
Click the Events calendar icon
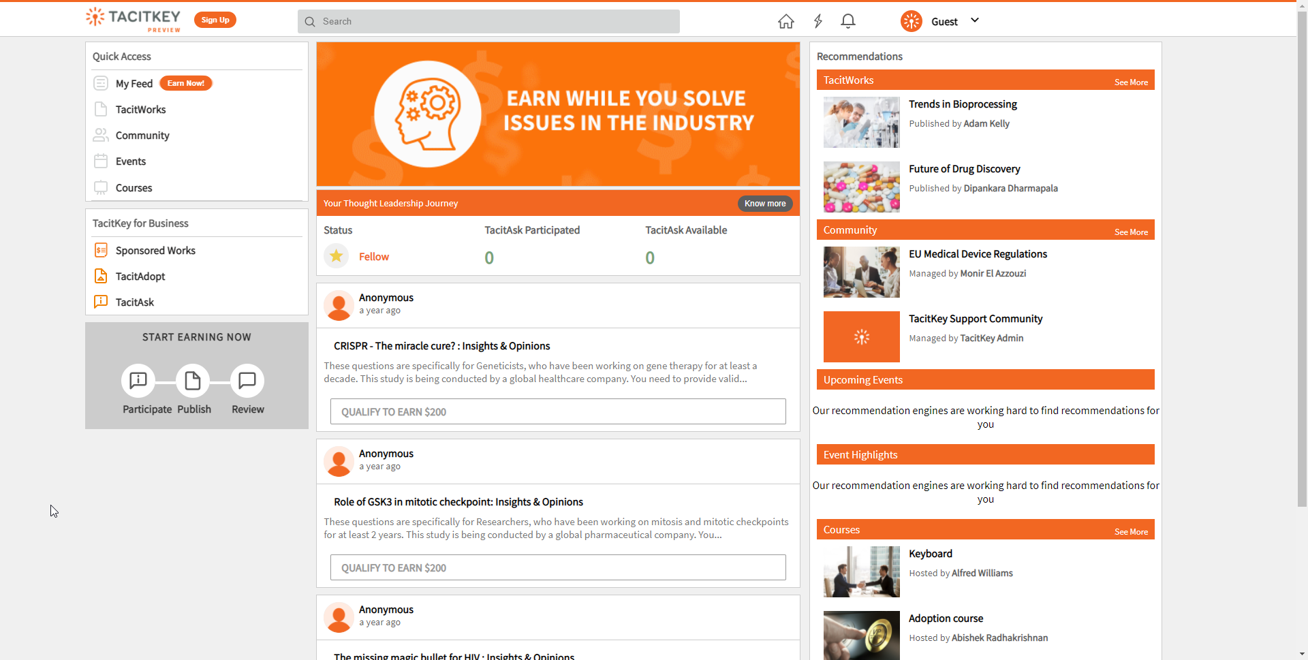tap(101, 161)
